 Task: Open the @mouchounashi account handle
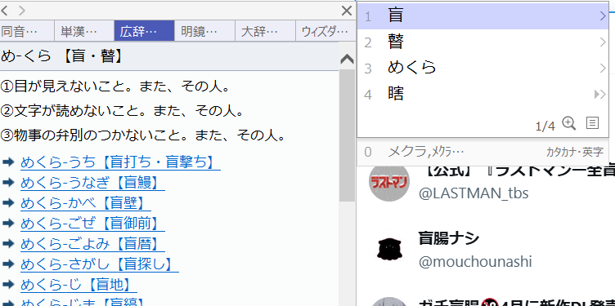(x=475, y=262)
